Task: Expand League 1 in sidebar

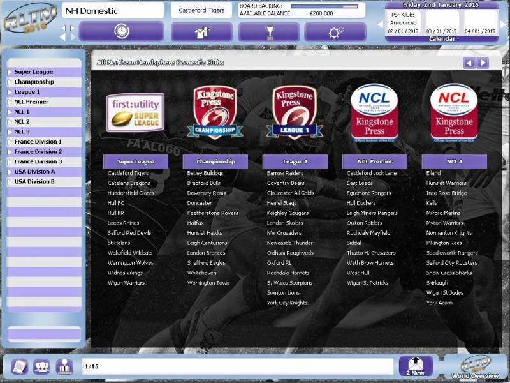Action: (x=44, y=92)
